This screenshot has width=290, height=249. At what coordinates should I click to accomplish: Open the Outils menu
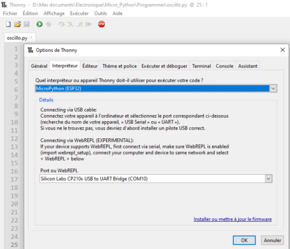[100, 13]
